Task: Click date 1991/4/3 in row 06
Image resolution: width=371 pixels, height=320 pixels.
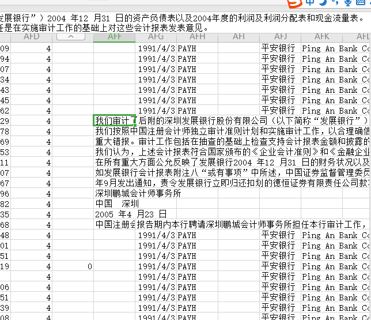Action: coord(156,287)
